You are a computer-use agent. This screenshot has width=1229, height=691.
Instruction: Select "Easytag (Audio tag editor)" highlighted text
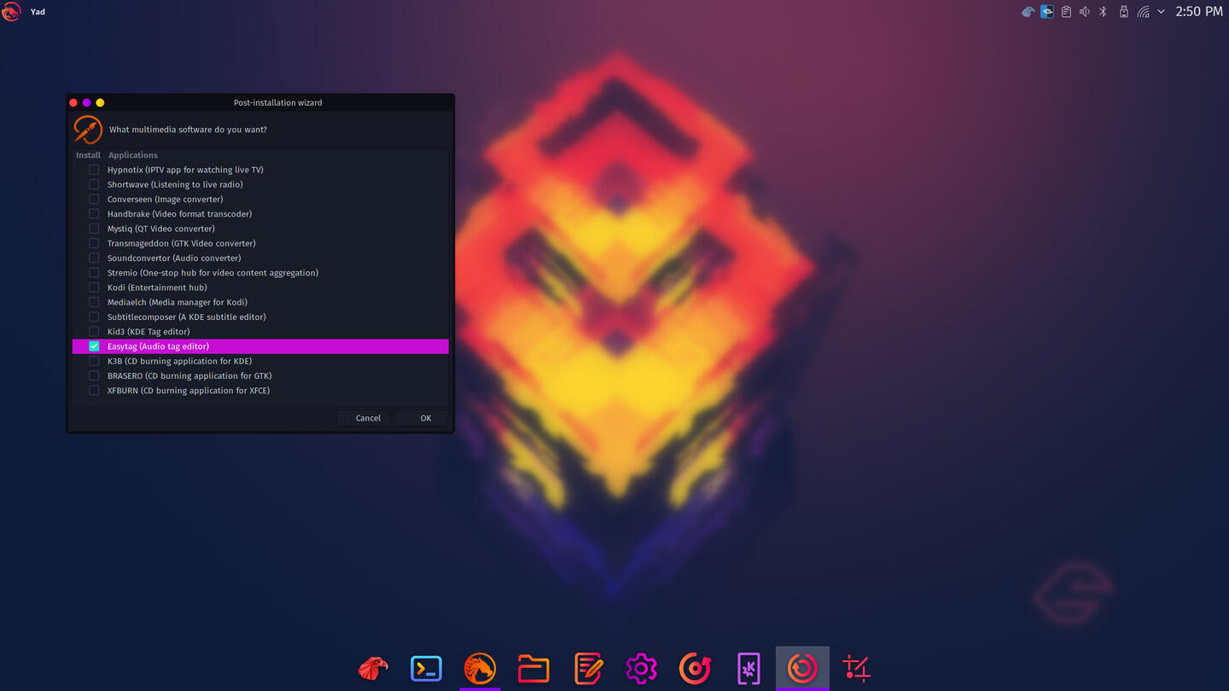click(x=158, y=346)
